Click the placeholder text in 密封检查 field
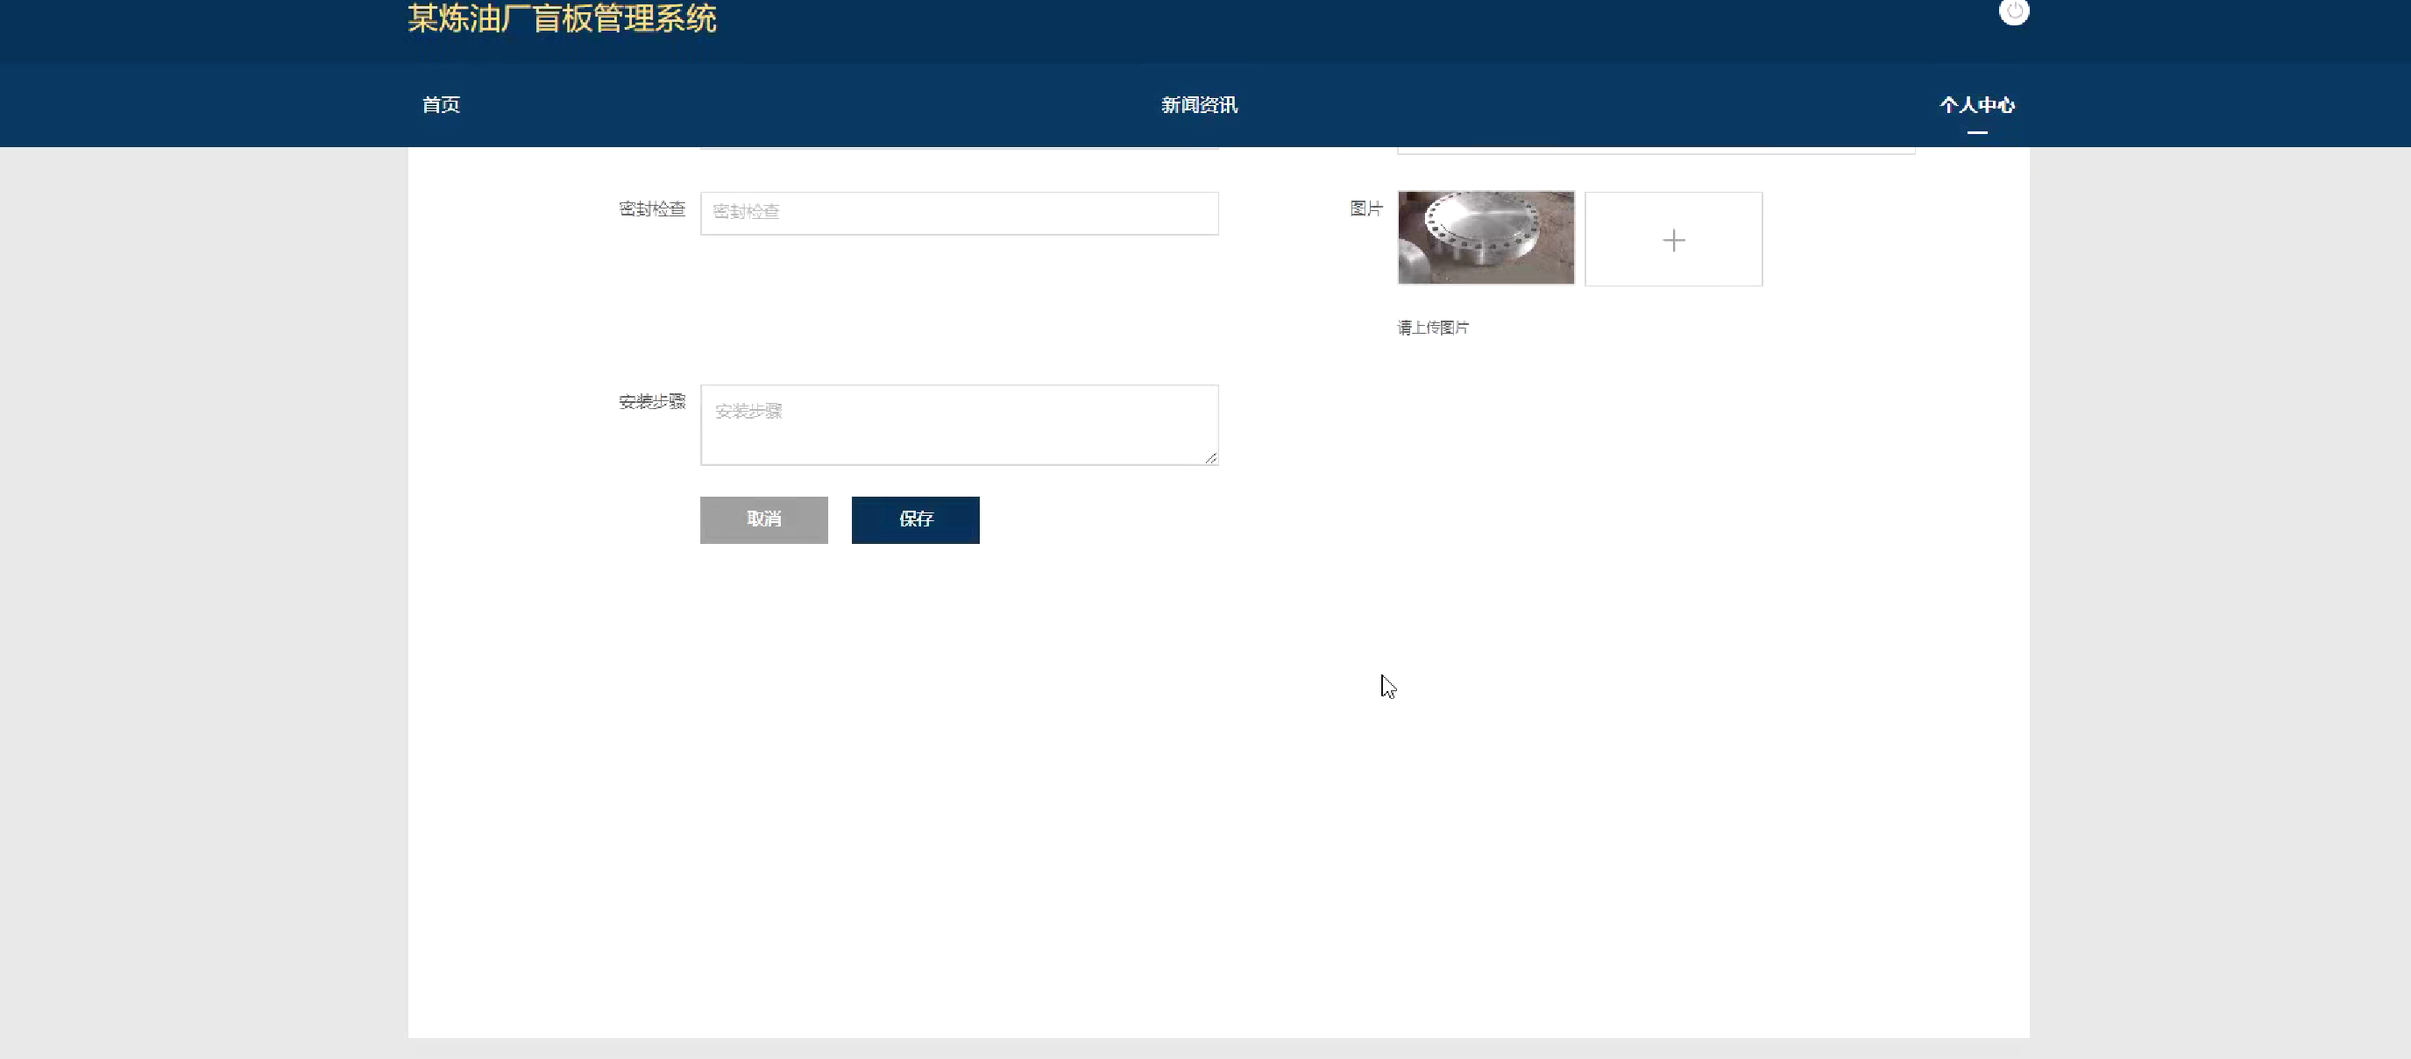 746,211
